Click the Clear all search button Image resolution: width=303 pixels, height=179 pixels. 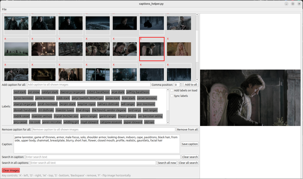coord(188,163)
